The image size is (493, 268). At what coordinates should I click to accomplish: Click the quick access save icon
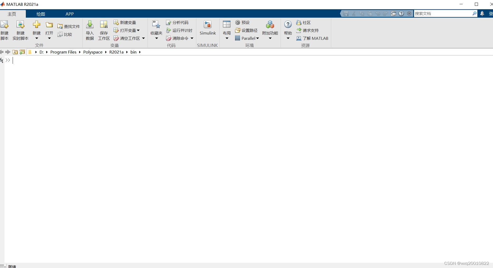346,13
